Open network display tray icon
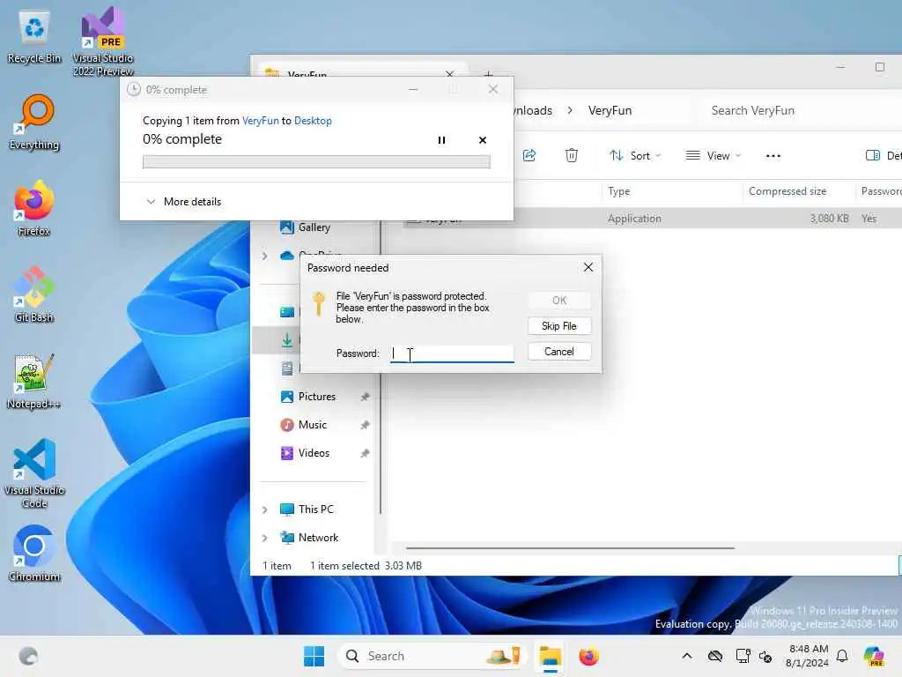This screenshot has height=677, width=902. click(x=743, y=656)
